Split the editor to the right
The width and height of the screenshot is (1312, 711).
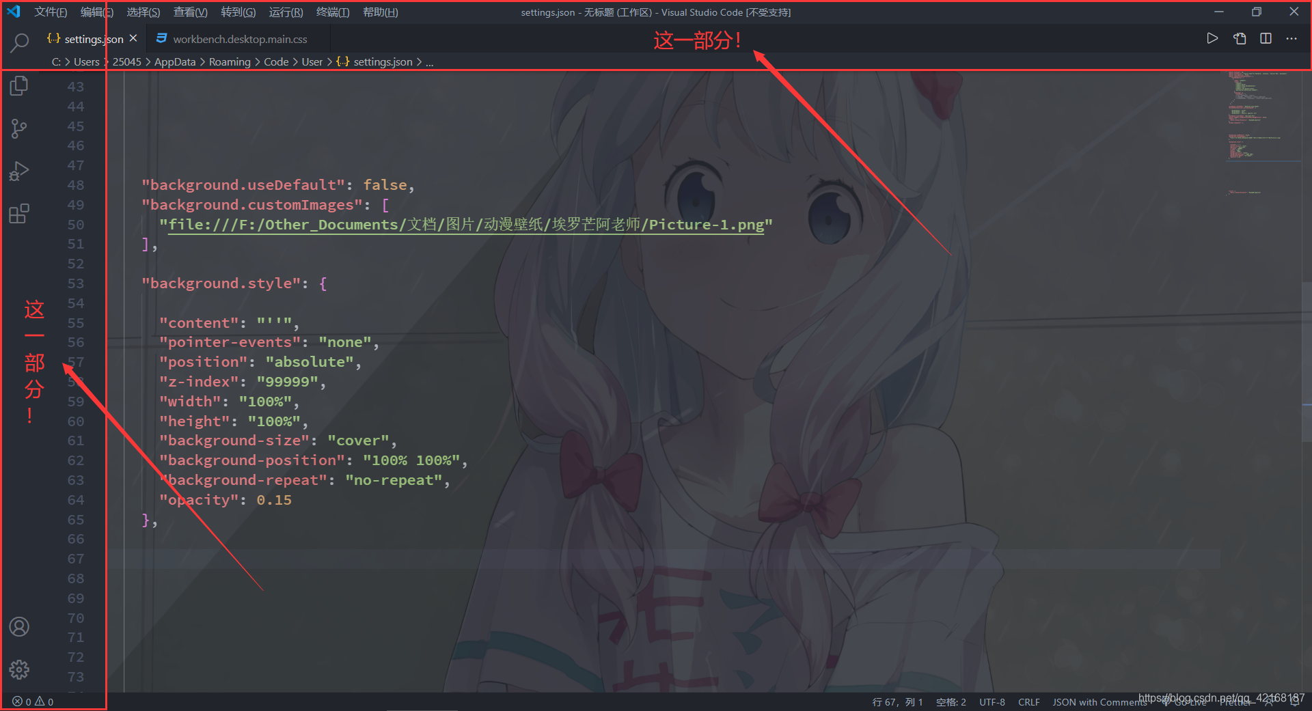(x=1266, y=38)
